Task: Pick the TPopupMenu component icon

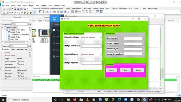Action: [44, 12]
